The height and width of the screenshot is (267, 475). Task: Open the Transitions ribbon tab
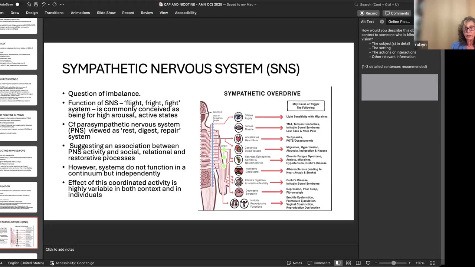coord(54,13)
